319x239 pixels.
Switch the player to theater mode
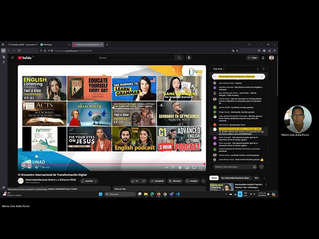click(x=194, y=167)
